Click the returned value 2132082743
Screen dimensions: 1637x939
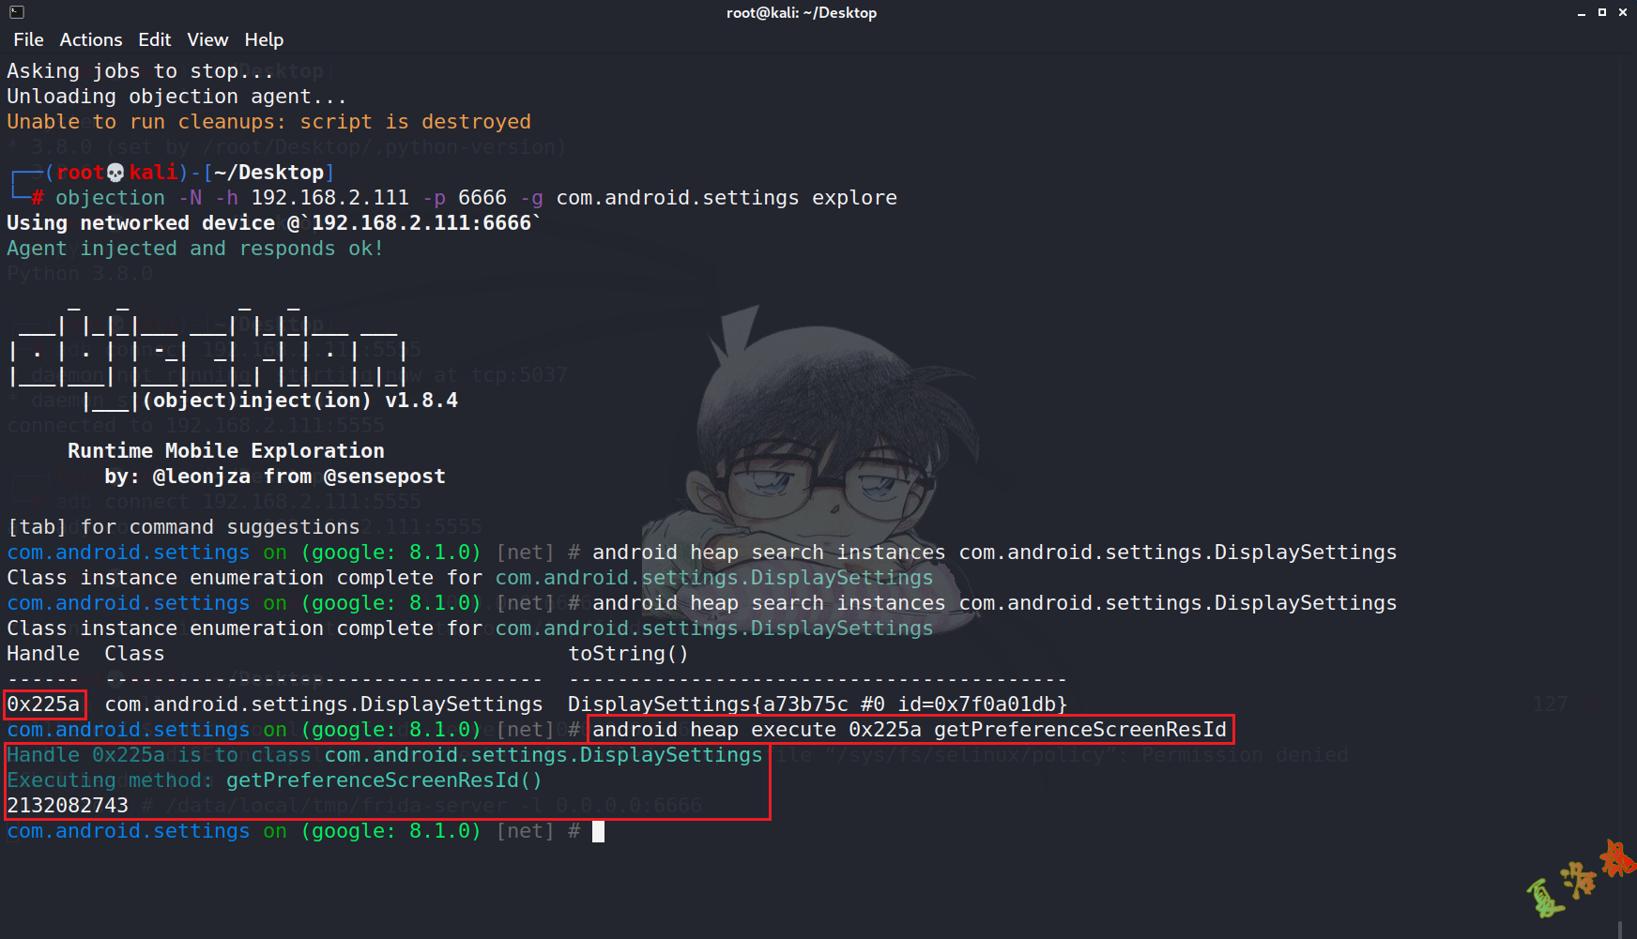tap(68, 806)
